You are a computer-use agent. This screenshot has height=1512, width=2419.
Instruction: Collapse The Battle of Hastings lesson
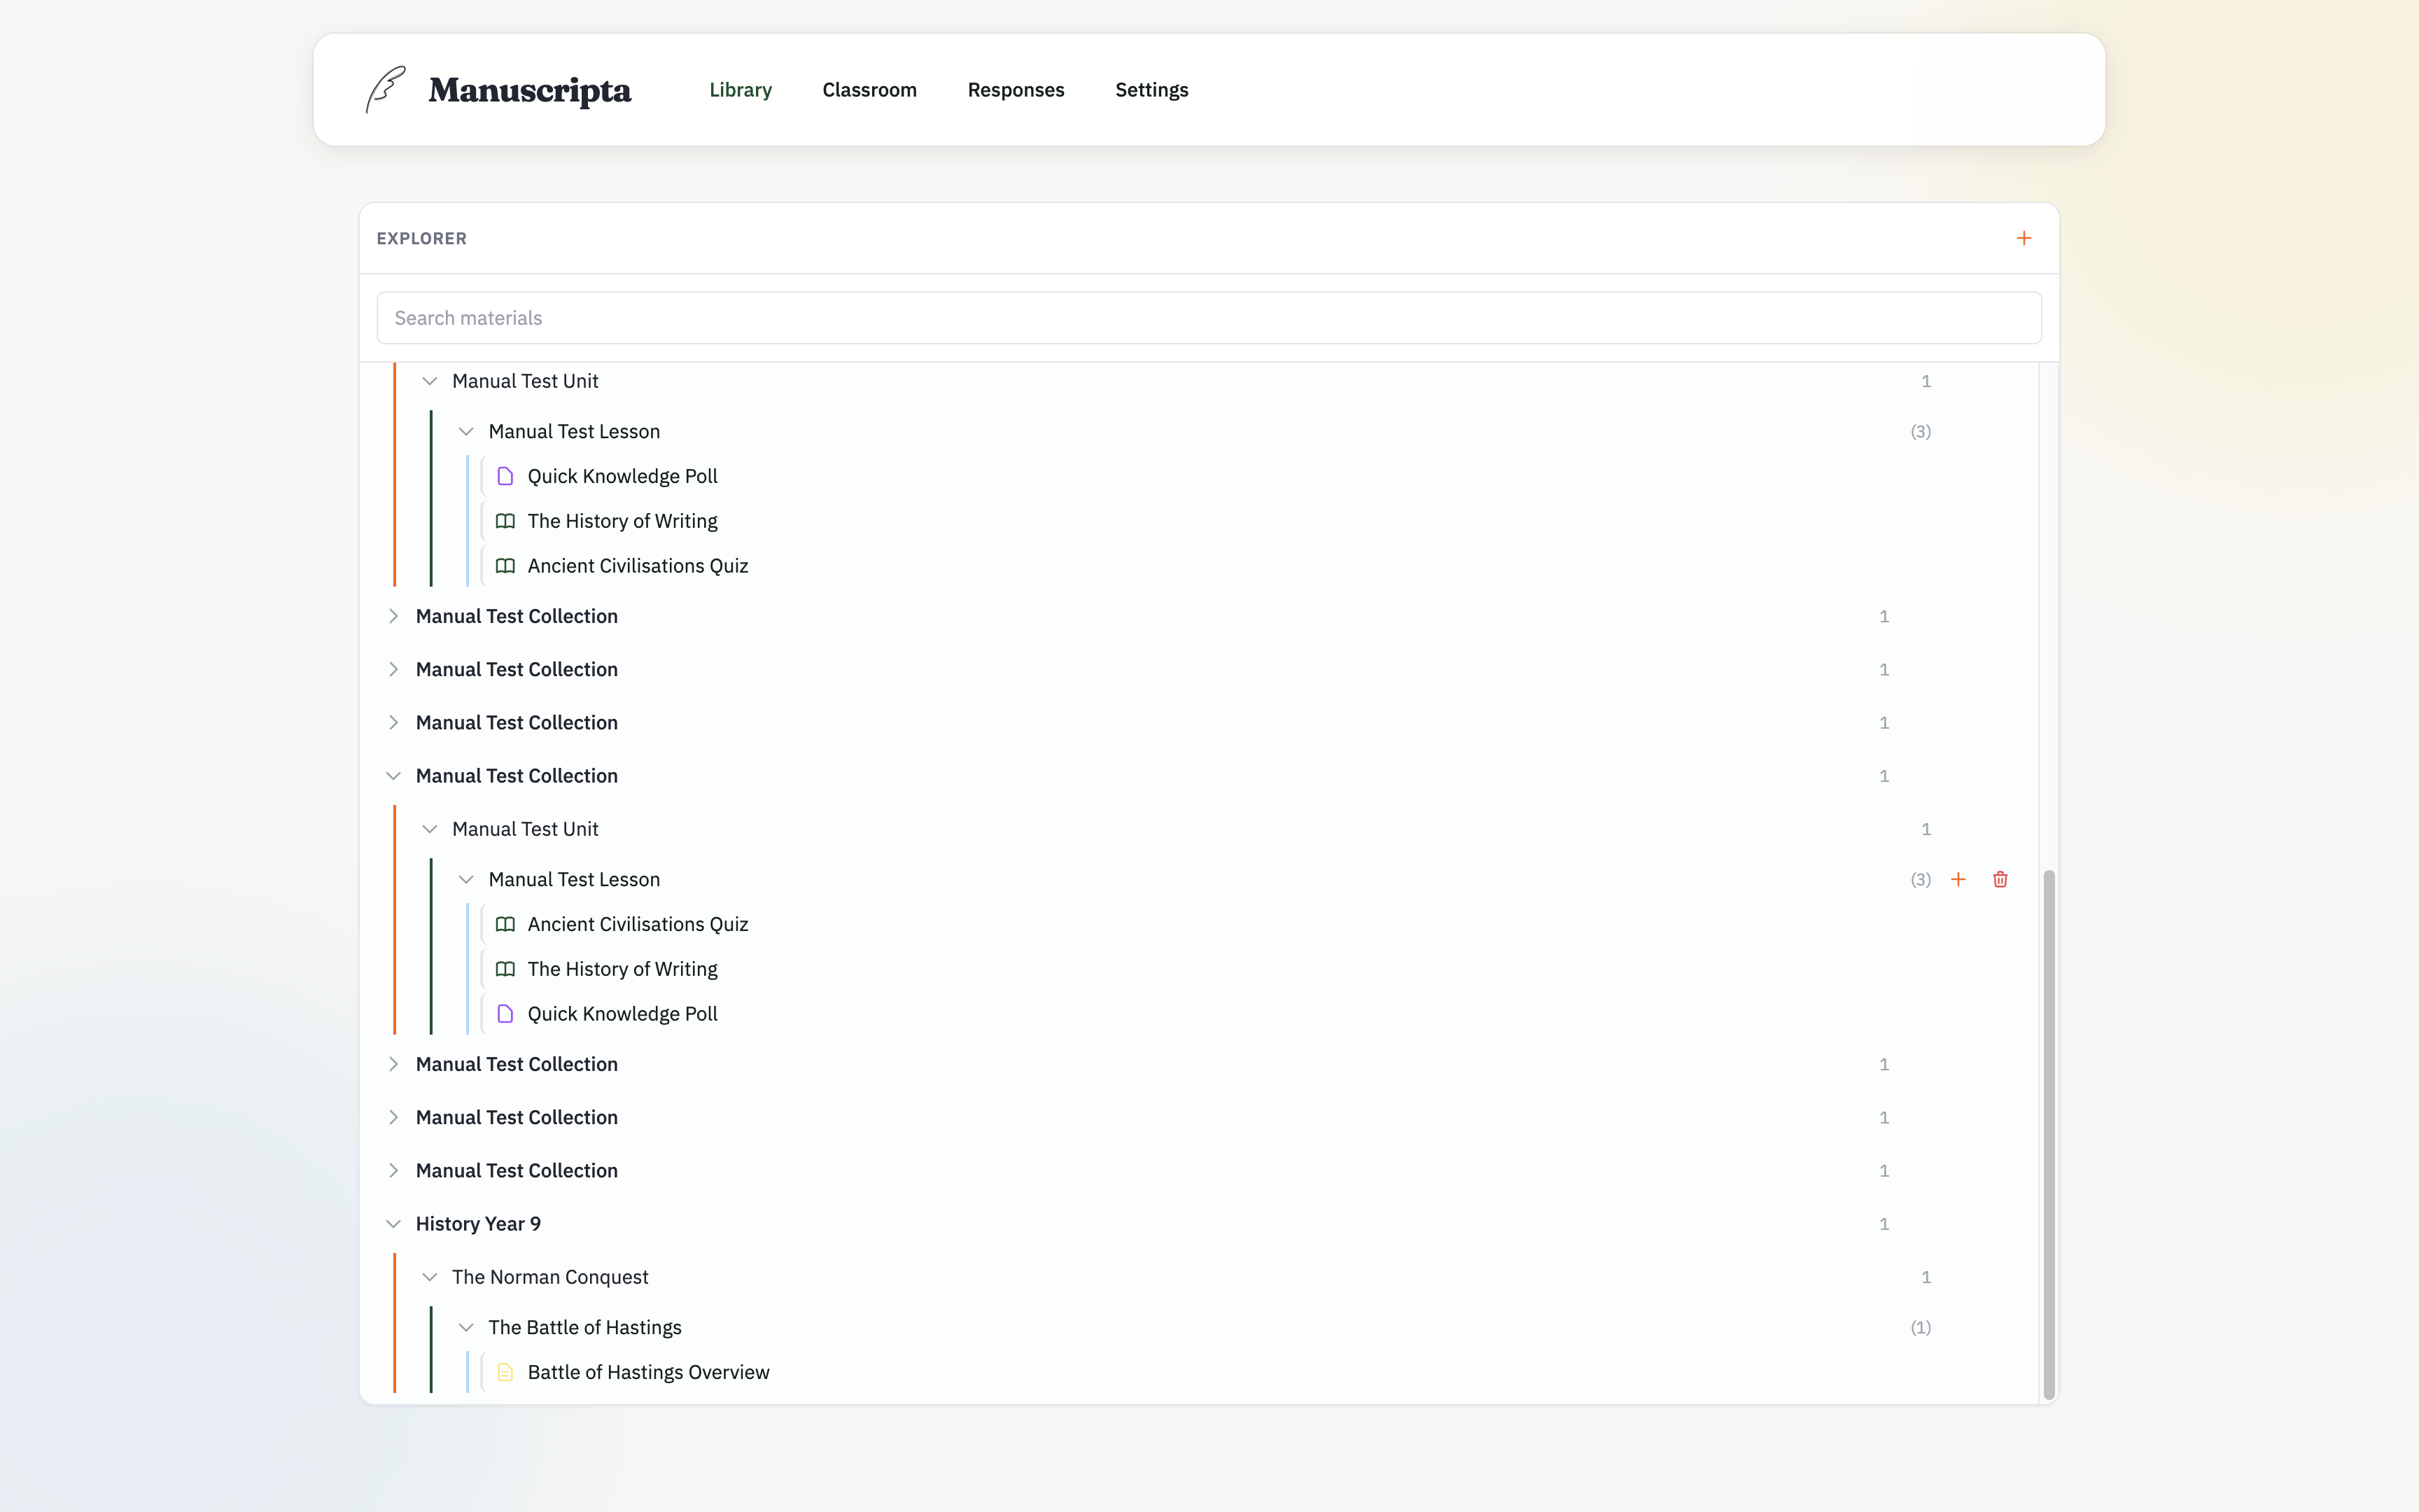point(467,1326)
